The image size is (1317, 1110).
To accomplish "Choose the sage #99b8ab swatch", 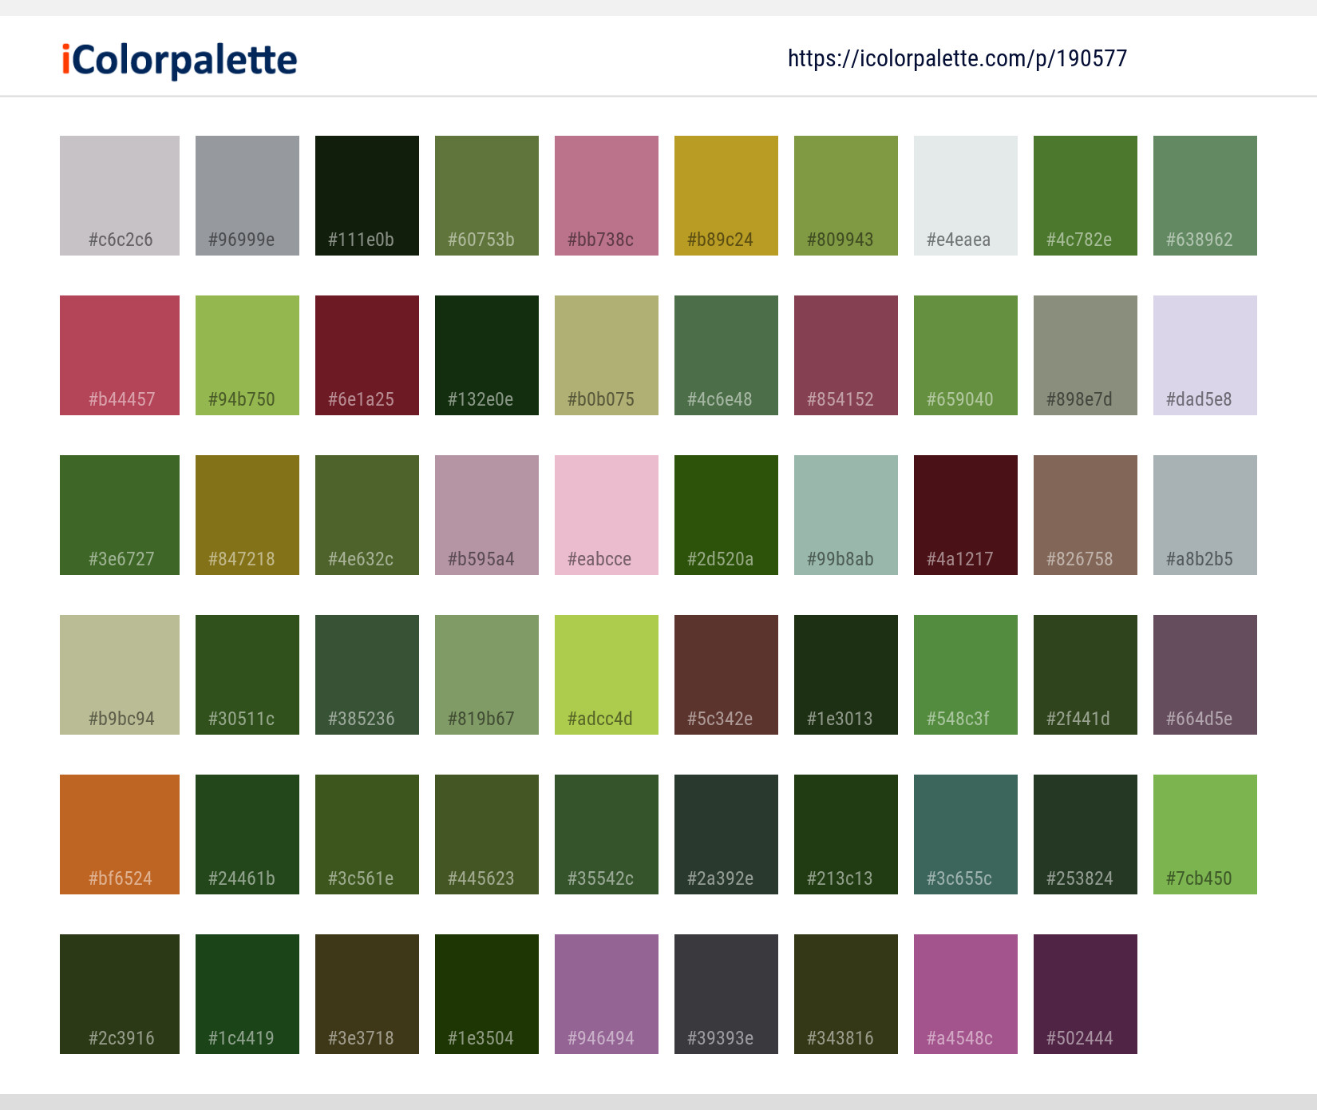I will [x=846, y=515].
